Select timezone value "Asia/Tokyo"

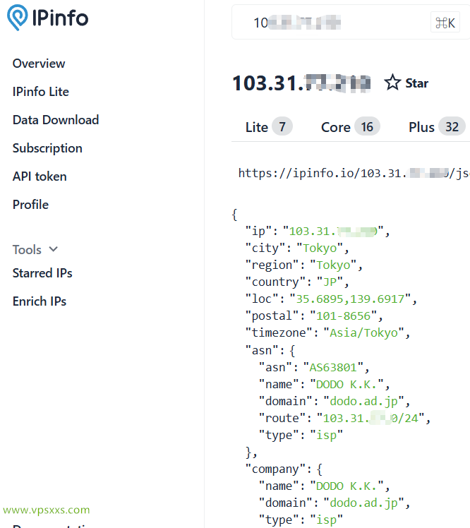pyautogui.click(x=363, y=332)
